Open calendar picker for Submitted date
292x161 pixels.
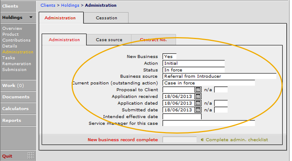coord(198,110)
